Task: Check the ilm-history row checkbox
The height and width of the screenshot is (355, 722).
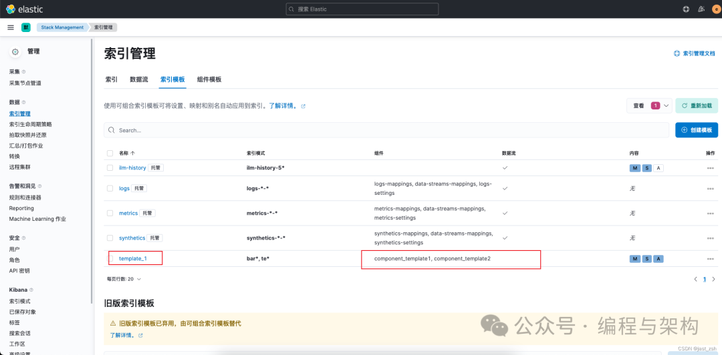Action: [x=110, y=168]
